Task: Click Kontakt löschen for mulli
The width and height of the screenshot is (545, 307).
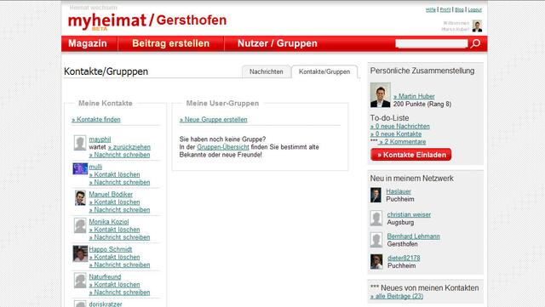Action: coord(114,174)
